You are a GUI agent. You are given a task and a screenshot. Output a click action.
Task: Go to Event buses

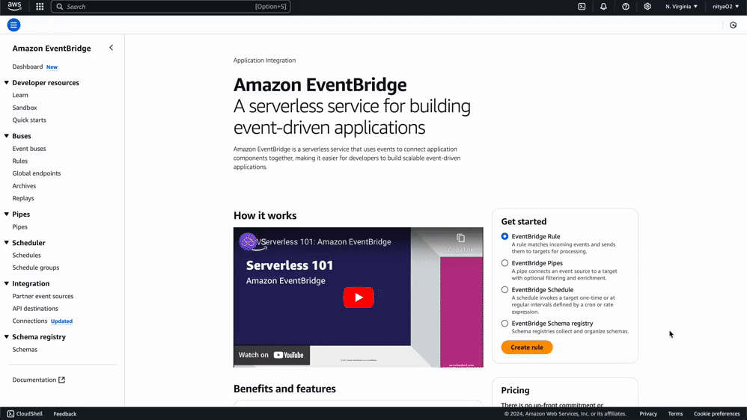pyautogui.click(x=29, y=149)
